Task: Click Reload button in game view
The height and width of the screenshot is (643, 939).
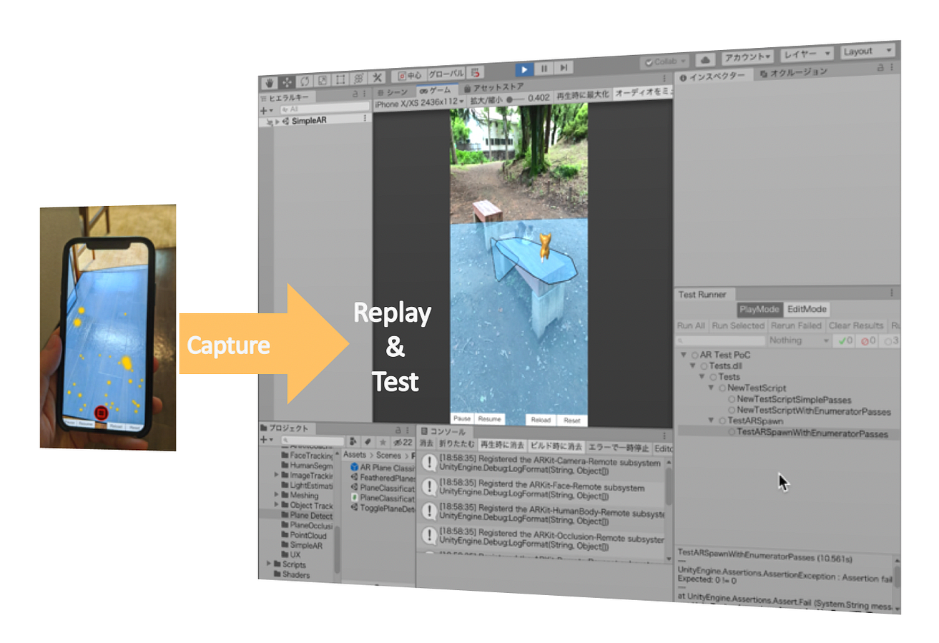Action: point(541,420)
